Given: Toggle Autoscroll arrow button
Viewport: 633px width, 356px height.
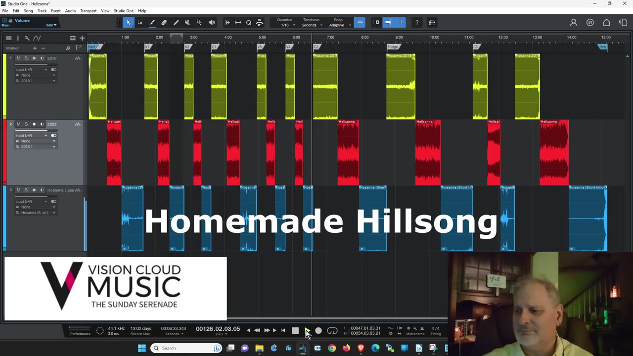Looking at the screenshot, I should pos(388,23).
